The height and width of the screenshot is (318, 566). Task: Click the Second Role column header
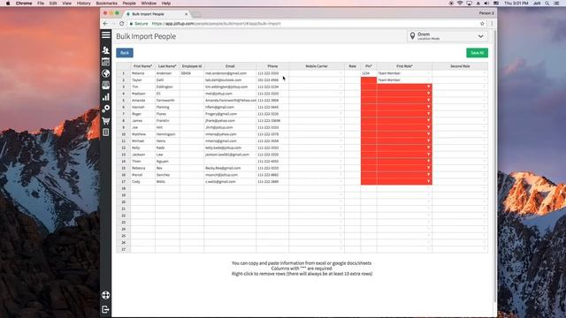coord(460,66)
